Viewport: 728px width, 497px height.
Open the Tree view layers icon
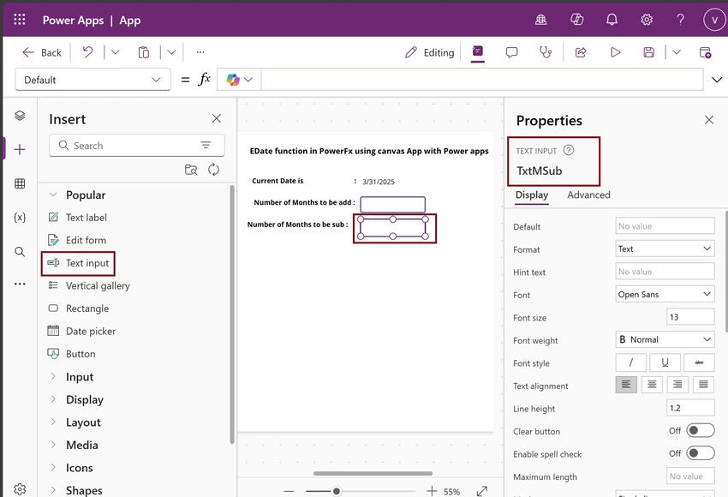click(20, 115)
